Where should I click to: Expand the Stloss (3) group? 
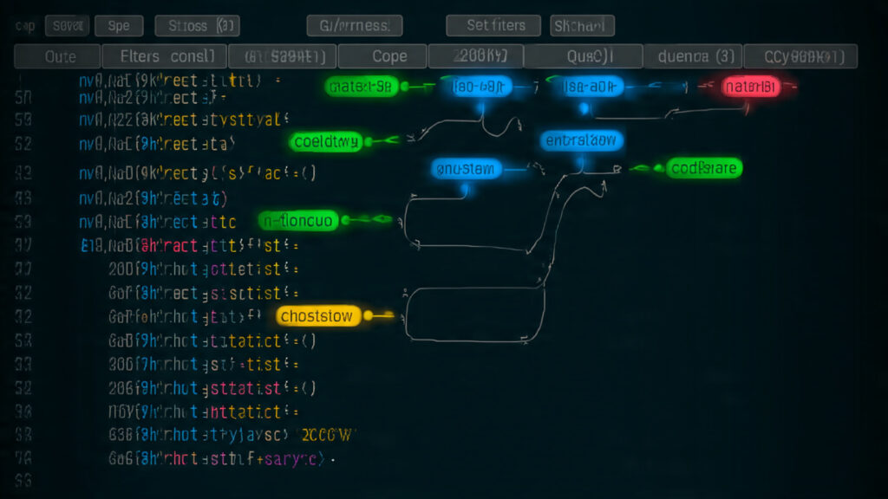pos(197,25)
